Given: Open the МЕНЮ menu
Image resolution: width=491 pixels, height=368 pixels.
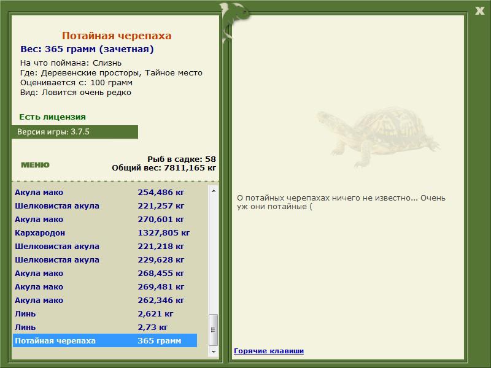Looking at the screenshot, I should [35, 165].
